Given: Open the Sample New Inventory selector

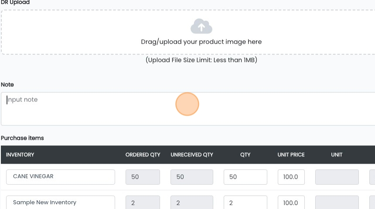Looking at the screenshot, I should click(61, 202).
